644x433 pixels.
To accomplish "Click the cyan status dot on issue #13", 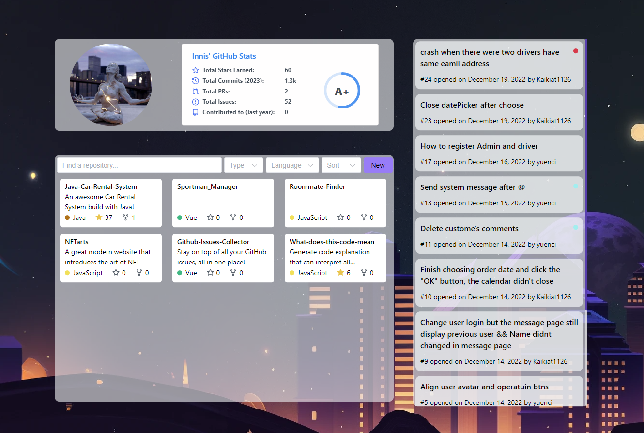I will [575, 186].
